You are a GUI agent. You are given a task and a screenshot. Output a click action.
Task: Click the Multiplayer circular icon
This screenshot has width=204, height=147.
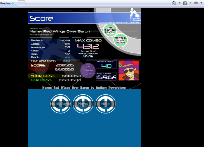pyautogui.click(x=60, y=104)
